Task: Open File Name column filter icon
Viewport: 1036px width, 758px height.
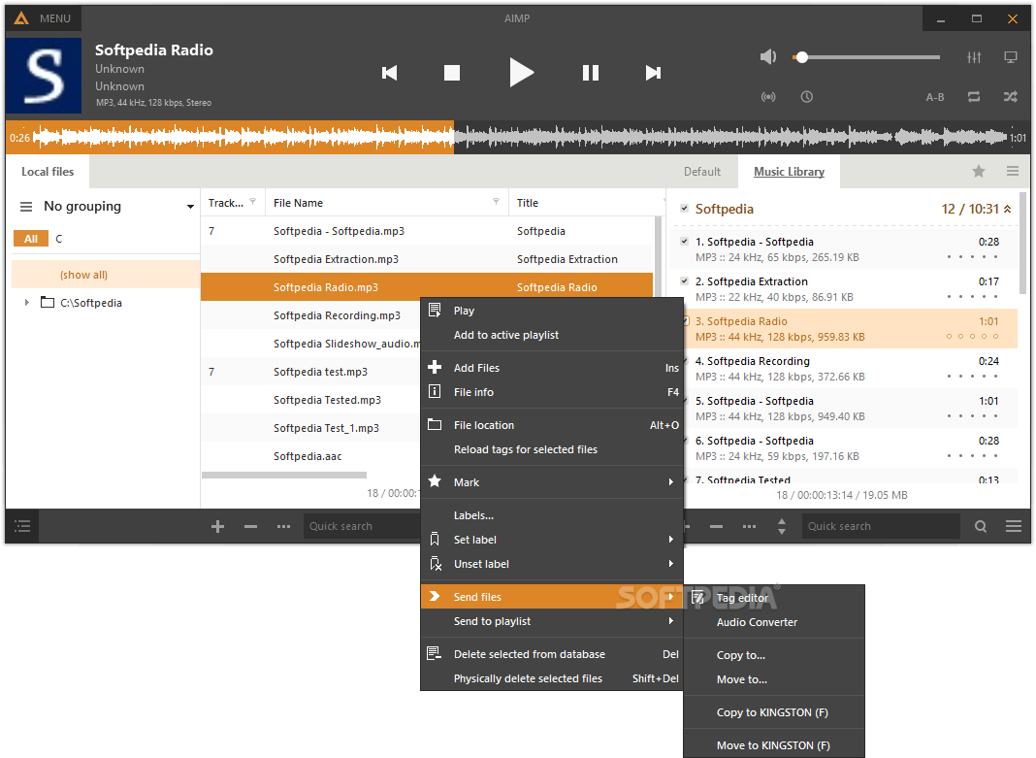Action: tap(496, 202)
